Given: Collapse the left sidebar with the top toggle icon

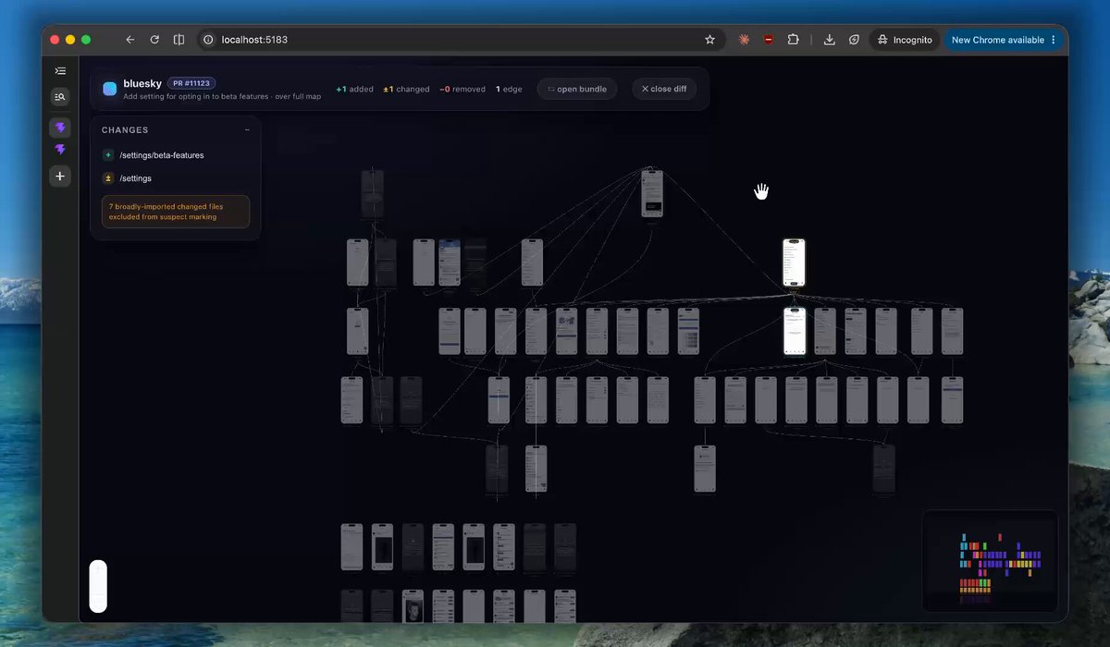Looking at the screenshot, I should tap(60, 70).
